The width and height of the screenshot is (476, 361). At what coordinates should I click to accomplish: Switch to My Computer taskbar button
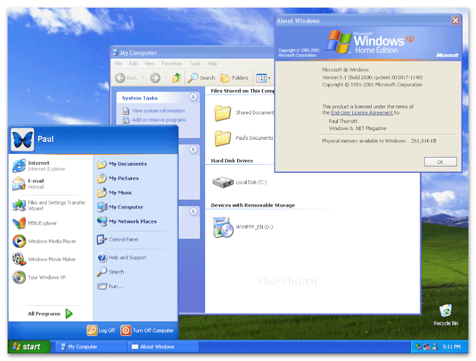[90, 347]
